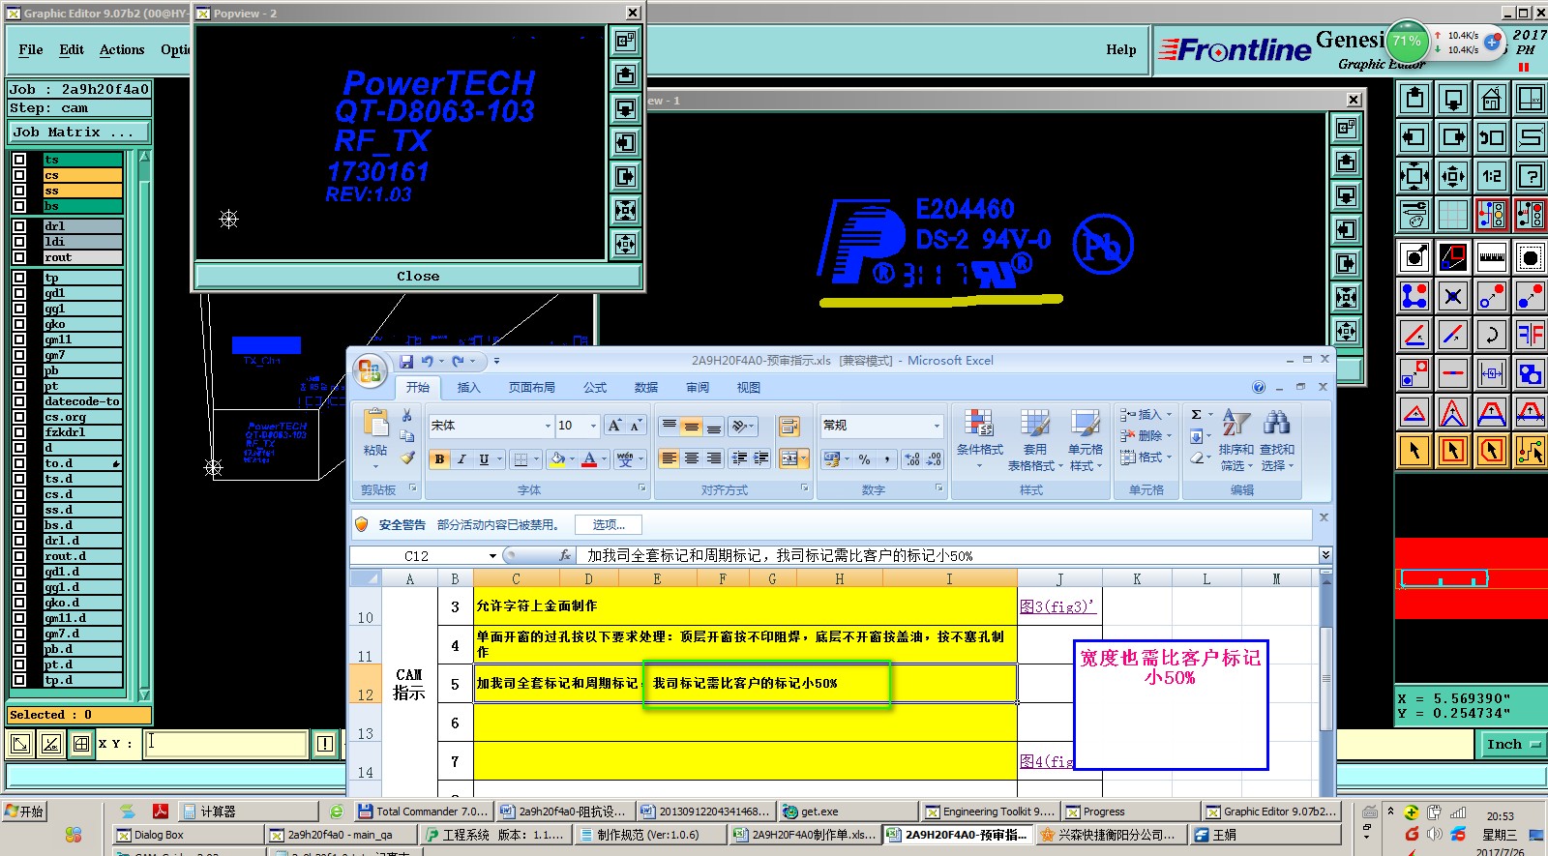Viewport: 1548px width, 856px height.
Task: Click the Windows 开始 start button
Action: [25, 812]
